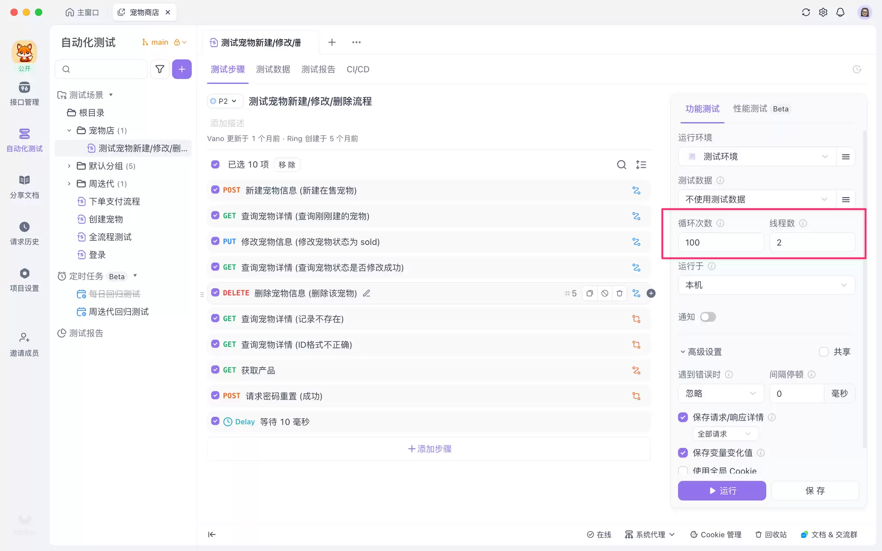Screen dimensions: 882x551
Task: Click the dark plus icon beside the DELETE step
Action: tap(651, 293)
